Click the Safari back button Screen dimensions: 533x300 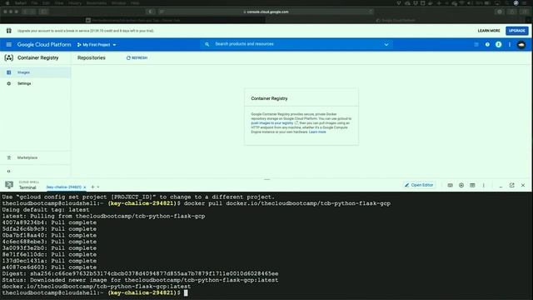(25, 12)
